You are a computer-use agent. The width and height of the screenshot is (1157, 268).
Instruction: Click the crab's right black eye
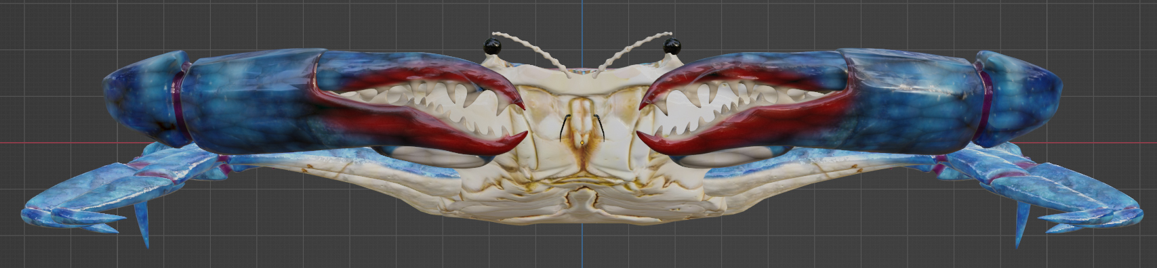[x=671, y=46]
